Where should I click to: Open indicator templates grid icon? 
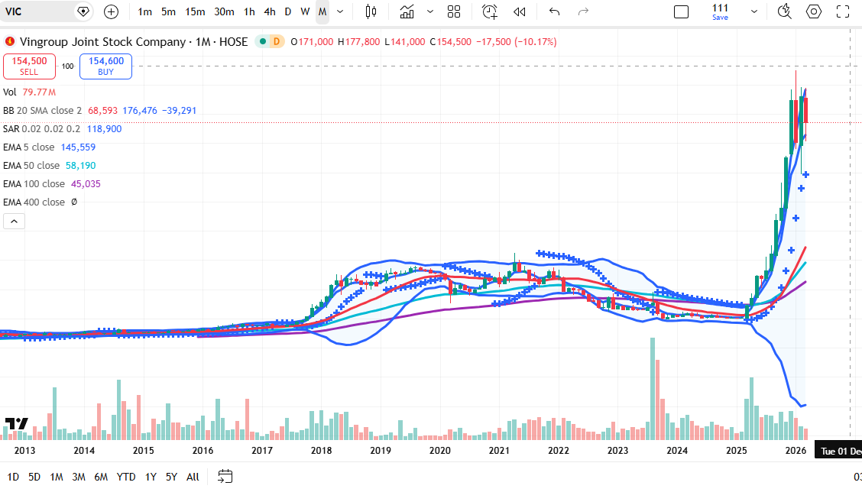point(454,11)
